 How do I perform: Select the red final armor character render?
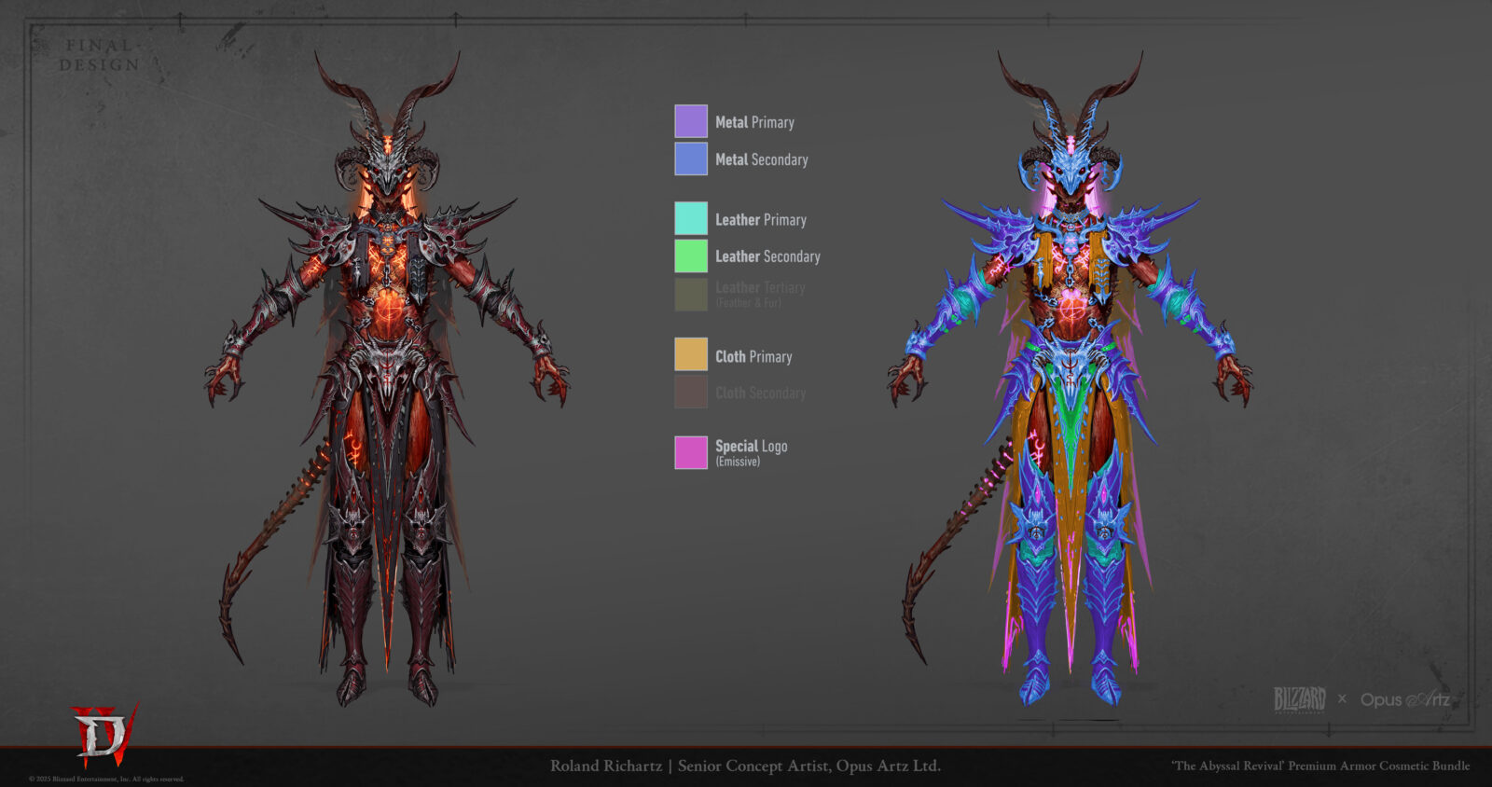pos(387,373)
